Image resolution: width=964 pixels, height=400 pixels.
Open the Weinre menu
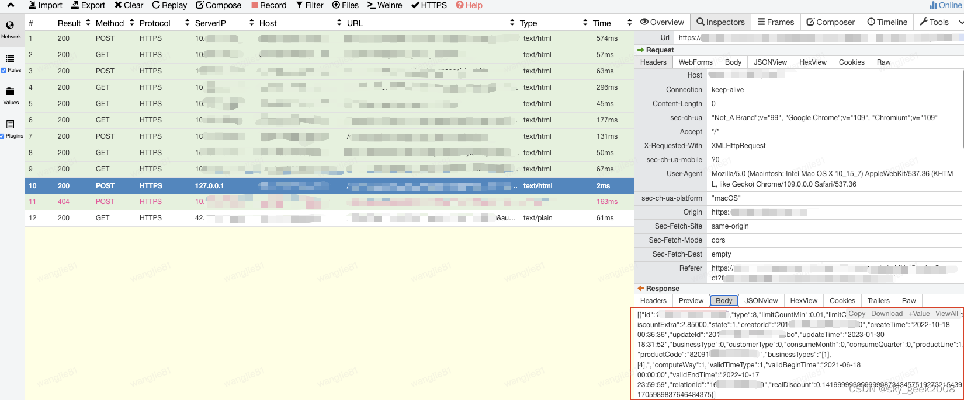tap(385, 5)
